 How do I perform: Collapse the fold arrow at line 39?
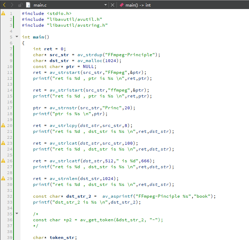pyautogui.click(x=17, y=237)
